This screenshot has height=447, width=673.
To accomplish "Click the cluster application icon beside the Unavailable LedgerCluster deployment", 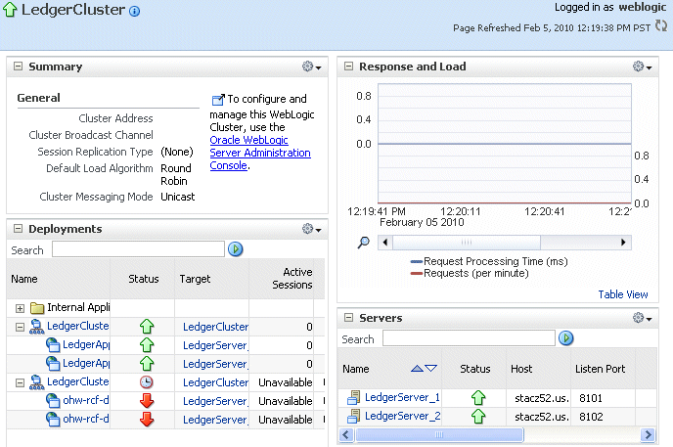I will click(x=36, y=382).
